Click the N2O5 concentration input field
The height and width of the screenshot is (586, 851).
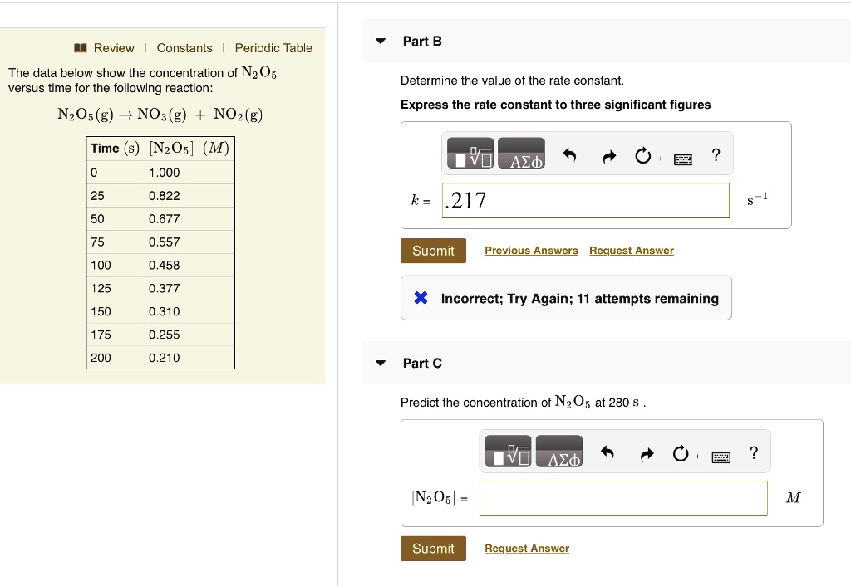pos(623,497)
